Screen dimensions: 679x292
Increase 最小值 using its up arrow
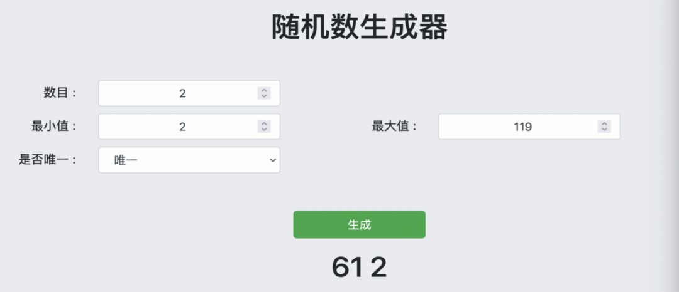tap(265, 123)
